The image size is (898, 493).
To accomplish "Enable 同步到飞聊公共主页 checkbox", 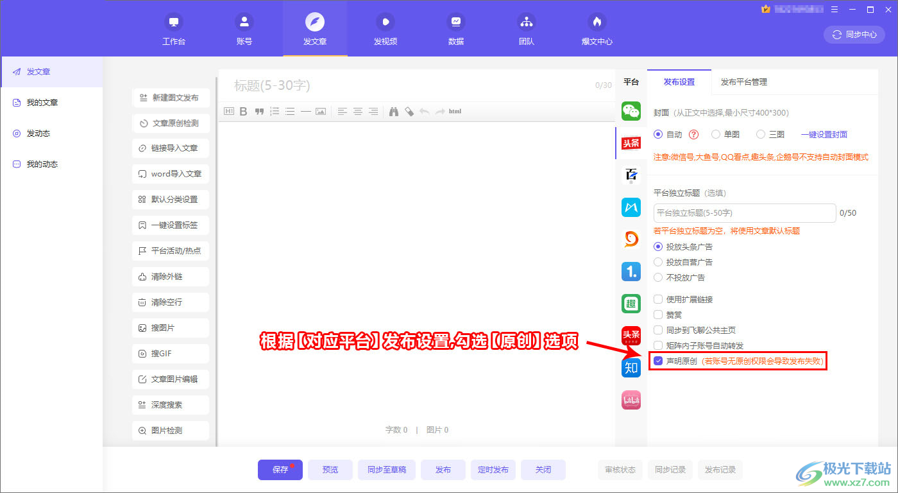I will 657,330.
